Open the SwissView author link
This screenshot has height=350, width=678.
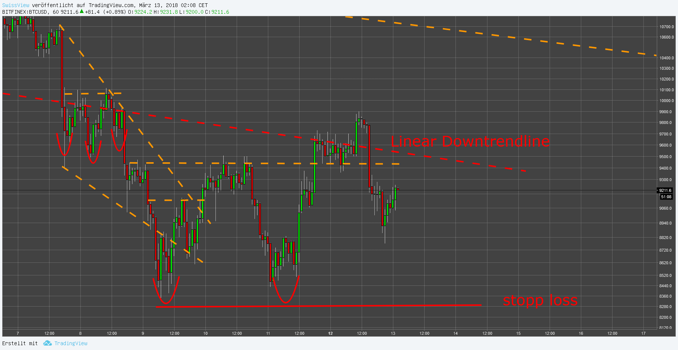point(16,5)
